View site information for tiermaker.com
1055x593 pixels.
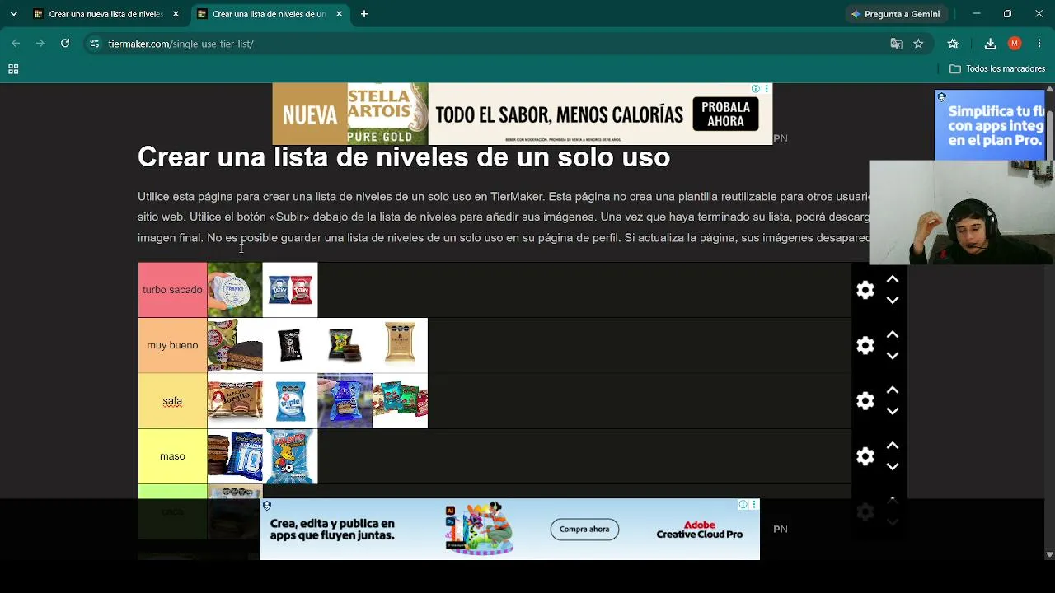(x=94, y=44)
